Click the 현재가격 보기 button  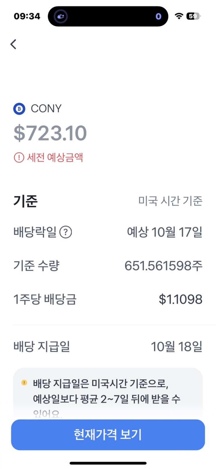108,434
